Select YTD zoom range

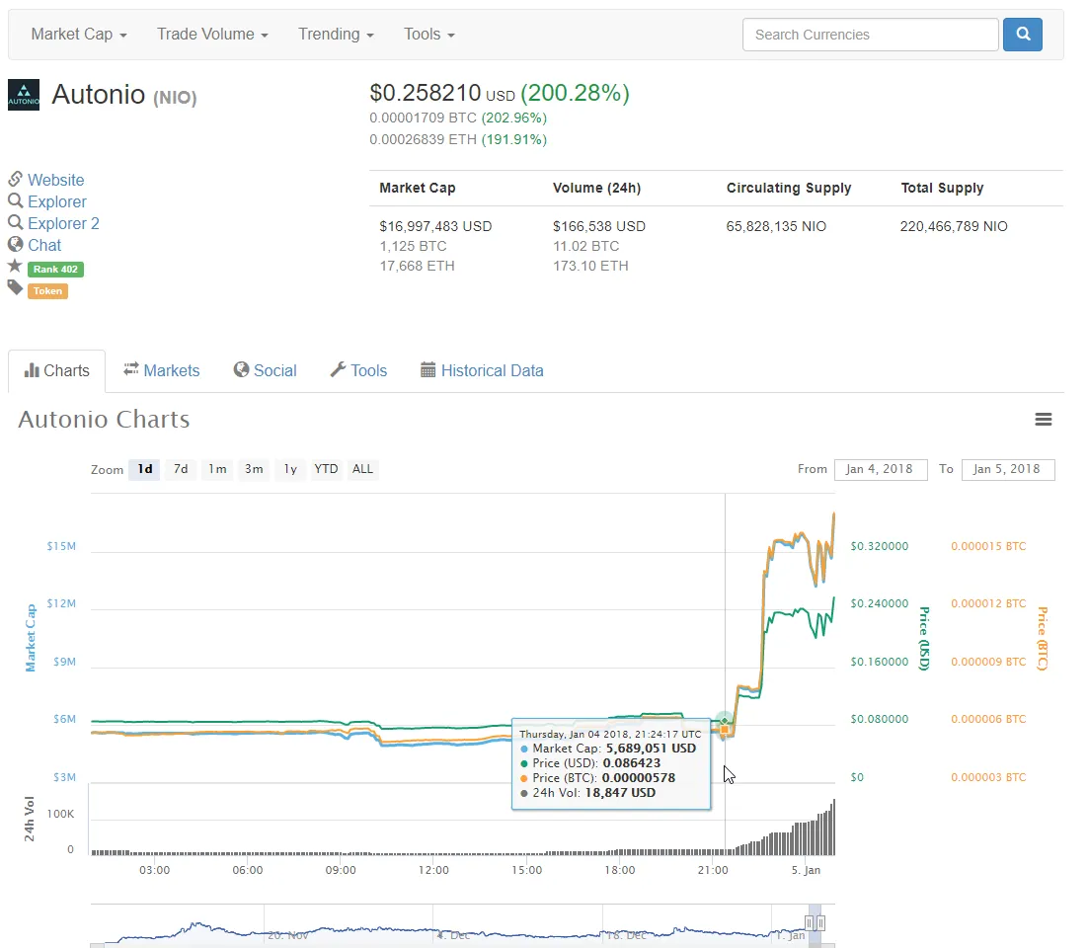click(x=326, y=469)
